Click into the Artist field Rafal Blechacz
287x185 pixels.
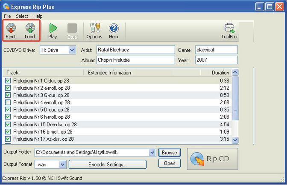(x=136, y=50)
